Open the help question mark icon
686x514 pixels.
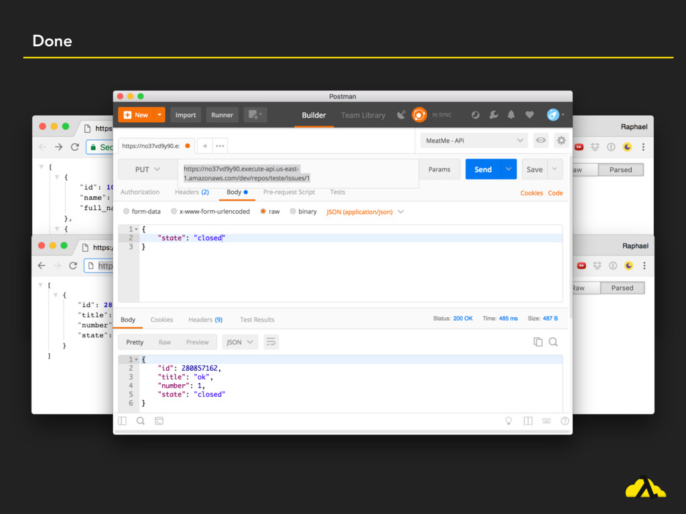(x=565, y=421)
